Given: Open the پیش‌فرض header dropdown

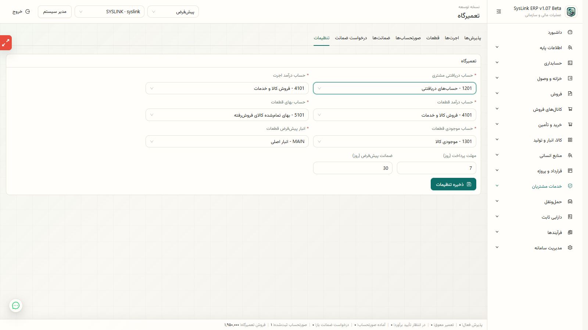Looking at the screenshot, I should click(173, 12).
